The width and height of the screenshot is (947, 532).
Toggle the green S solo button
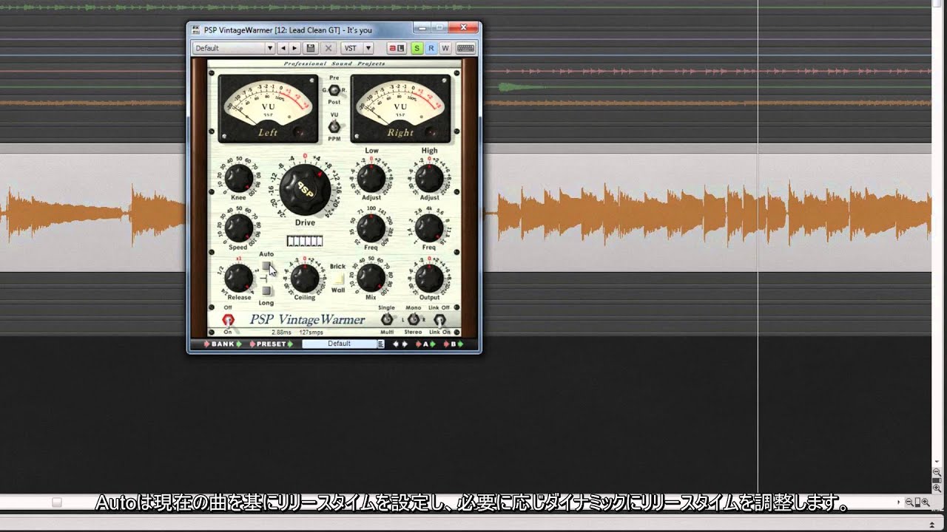point(417,48)
